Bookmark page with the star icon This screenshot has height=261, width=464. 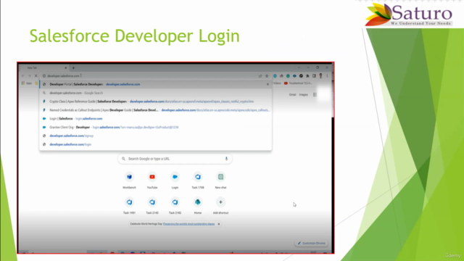coord(267,75)
